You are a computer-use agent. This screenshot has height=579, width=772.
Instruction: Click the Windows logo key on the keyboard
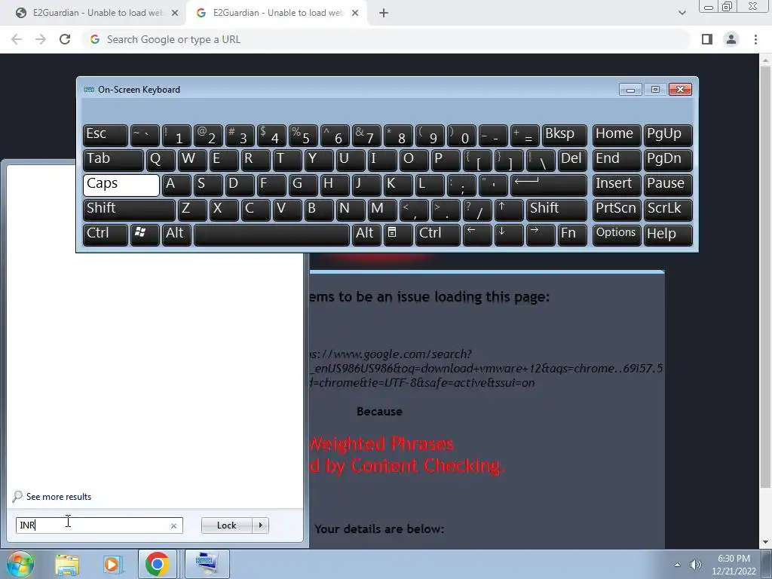pyautogui.click(x=145, y=234)
